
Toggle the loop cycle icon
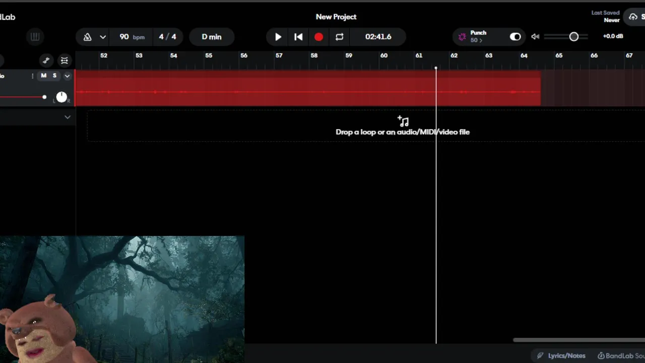point(339,37)
